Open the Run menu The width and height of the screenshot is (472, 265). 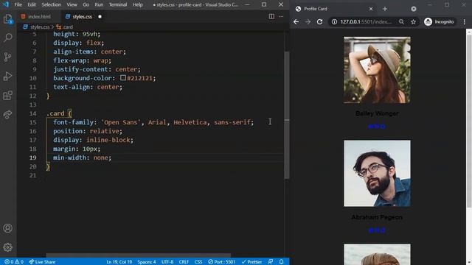pyautogui.click(x=99, y=4)
